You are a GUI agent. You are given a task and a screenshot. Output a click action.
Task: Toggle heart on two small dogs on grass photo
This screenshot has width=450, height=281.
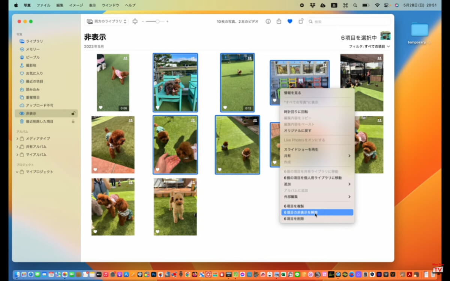220,169
